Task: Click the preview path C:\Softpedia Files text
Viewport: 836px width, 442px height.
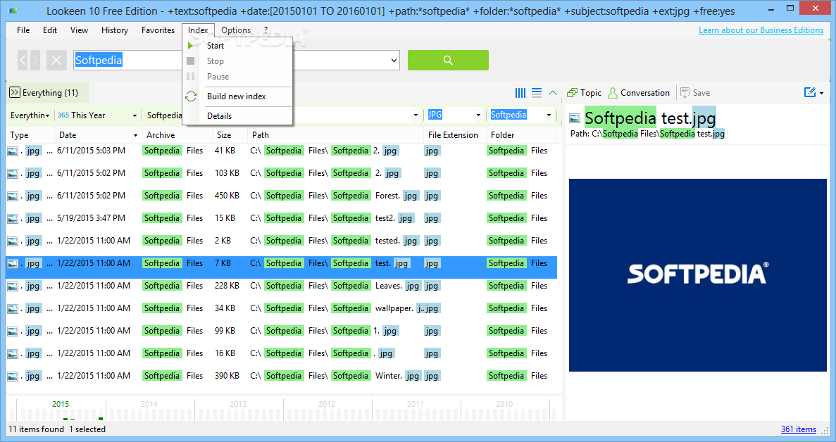Action: pos(647,134)
